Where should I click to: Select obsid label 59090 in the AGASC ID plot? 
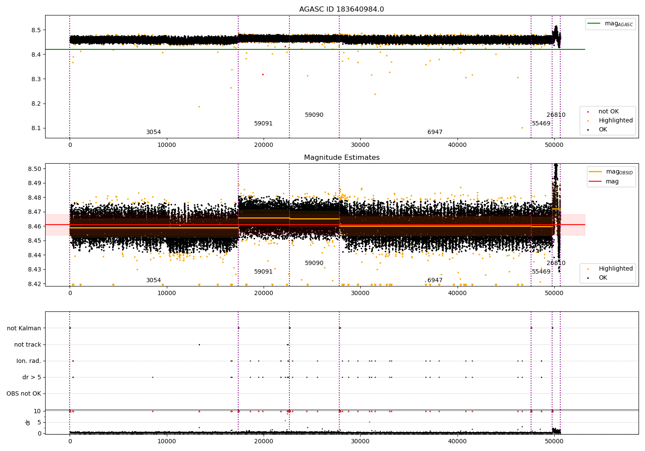[314, 115]
